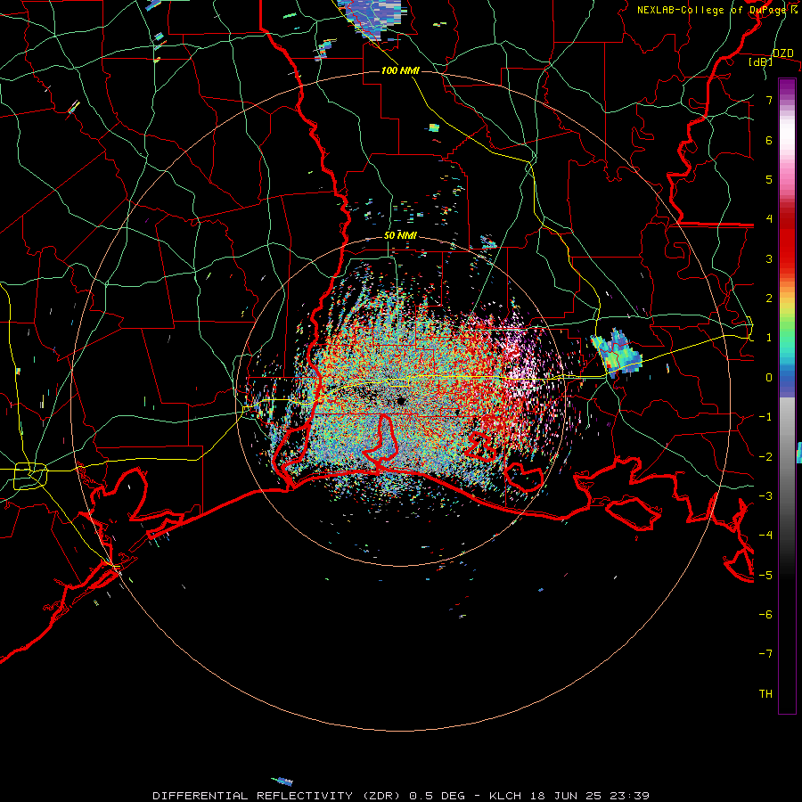This screenshot has width=802, height=802.
Task: Click the KLCH radar site center dot
Action: click(x=401, y=401)
